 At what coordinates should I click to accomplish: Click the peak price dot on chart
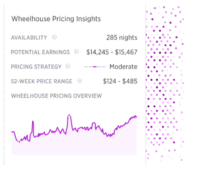[69, 115]
